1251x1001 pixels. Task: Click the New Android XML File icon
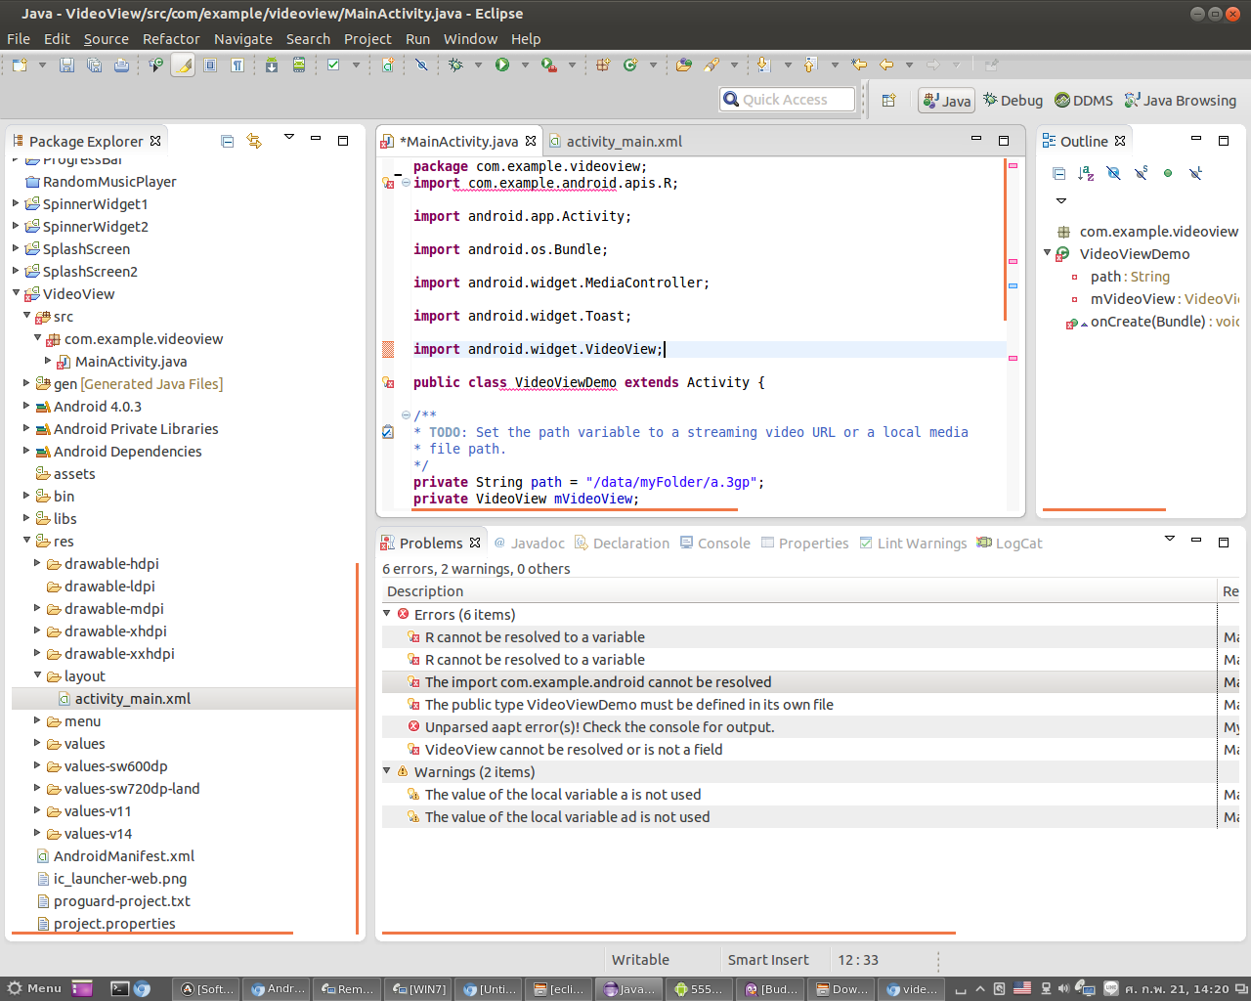point(389,65)
